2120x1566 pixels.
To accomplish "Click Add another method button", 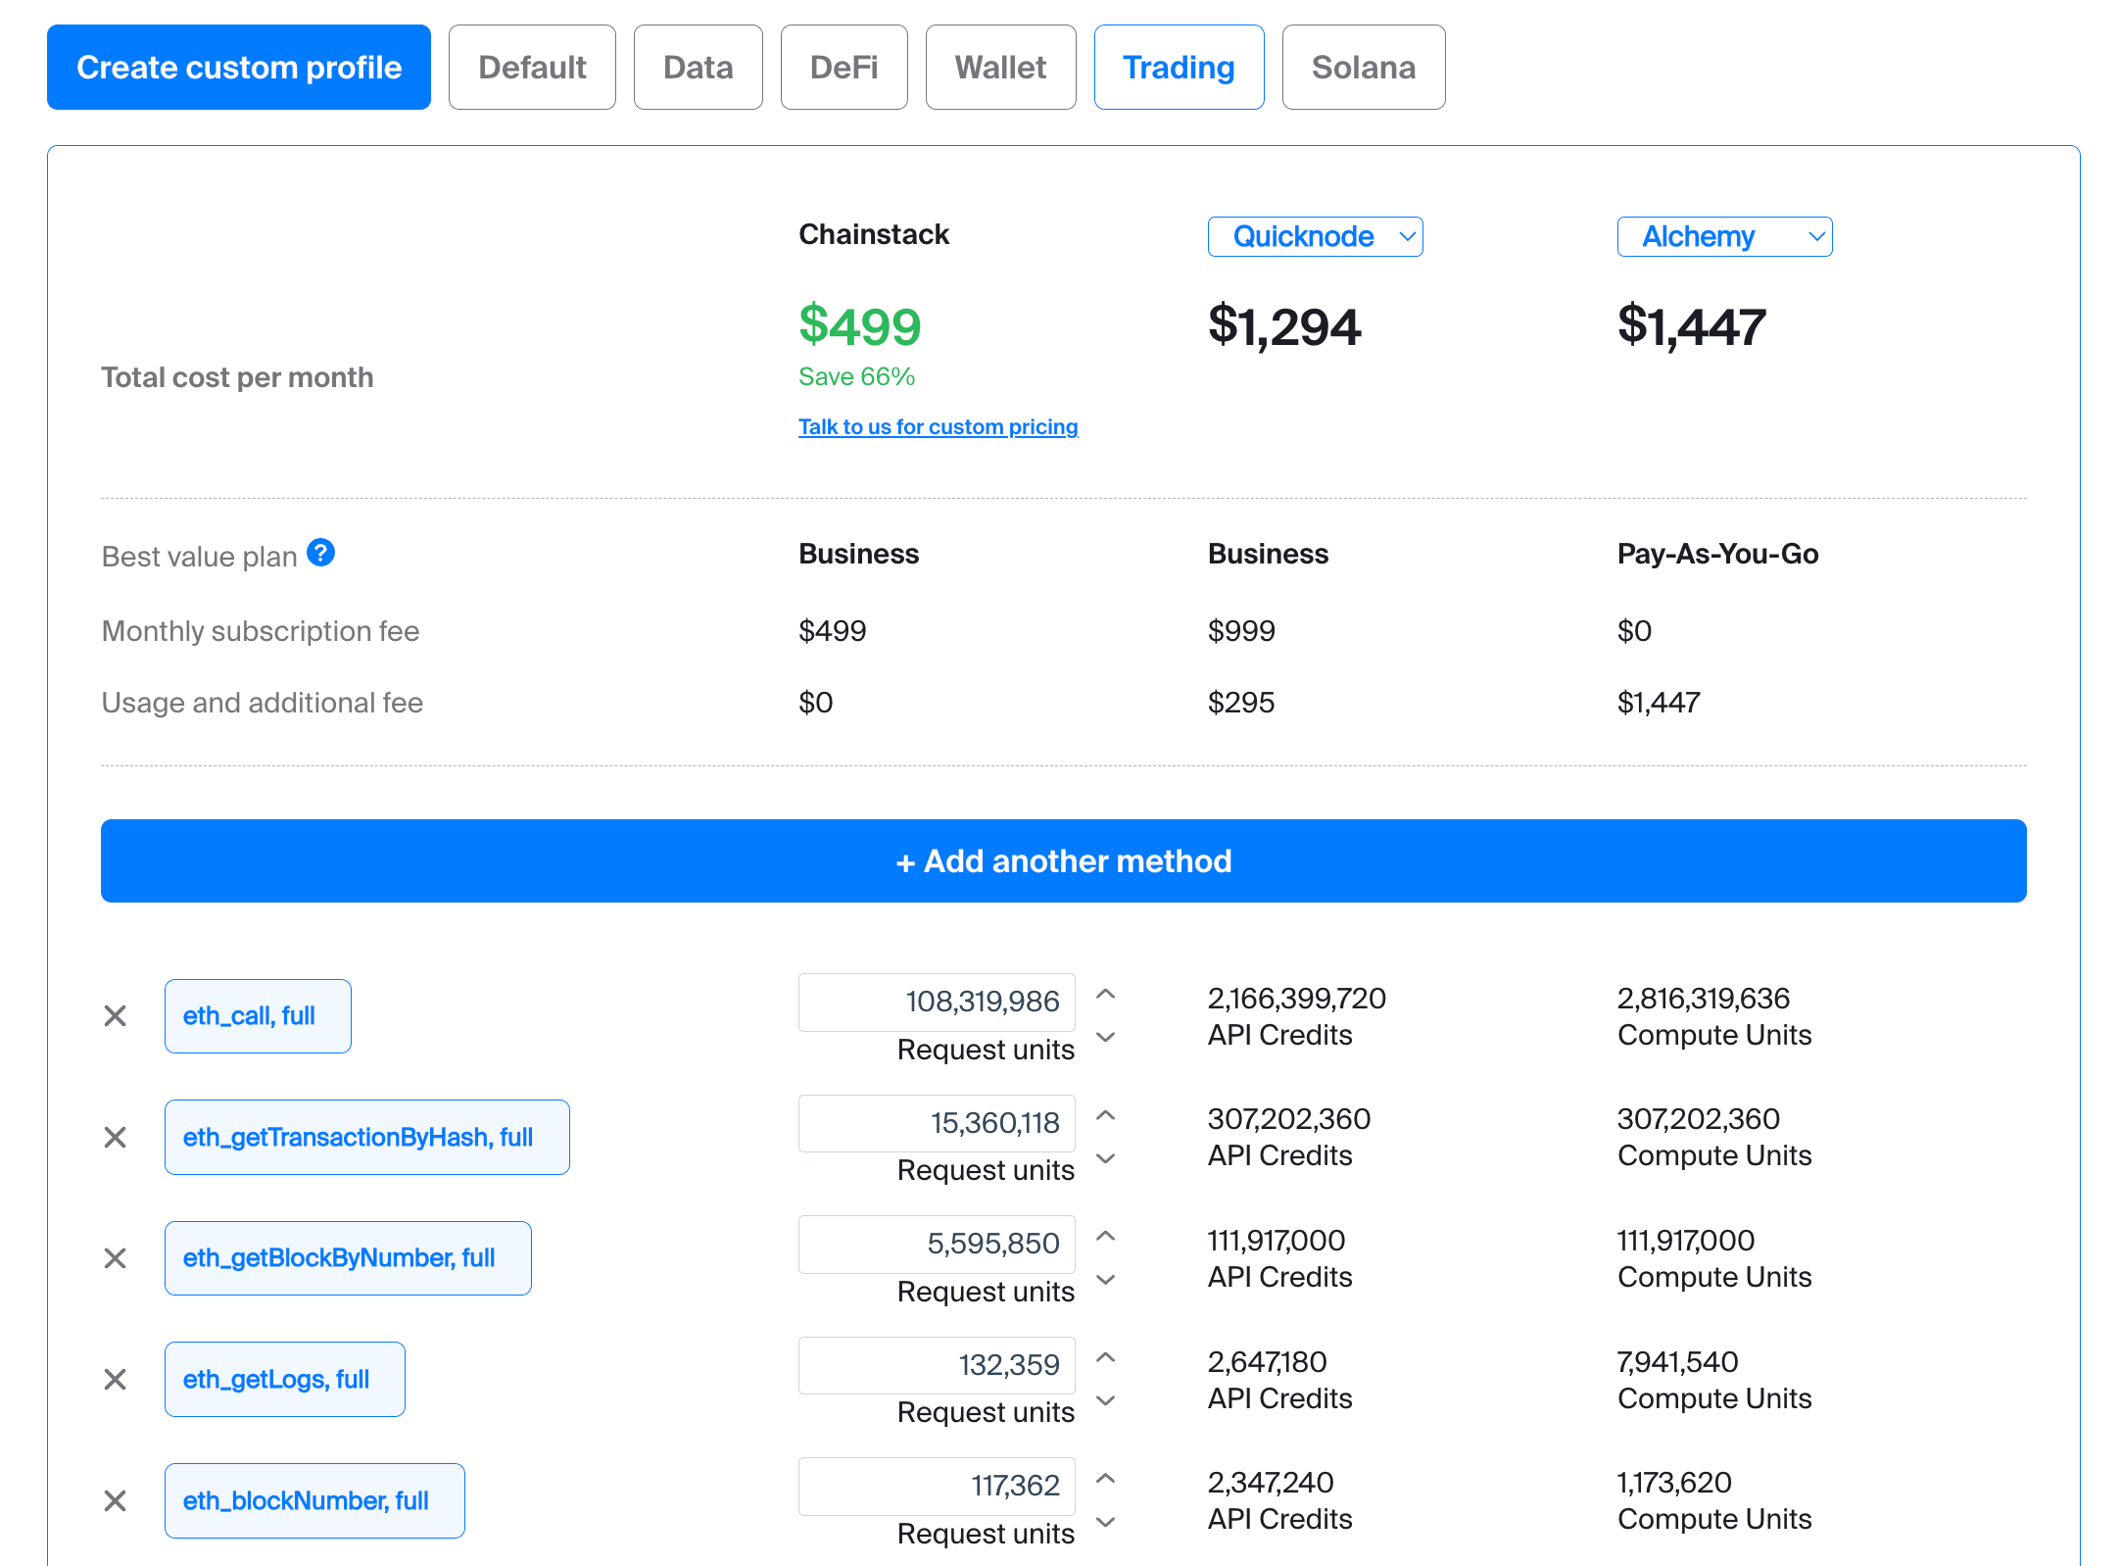I will coord(1063,861).
